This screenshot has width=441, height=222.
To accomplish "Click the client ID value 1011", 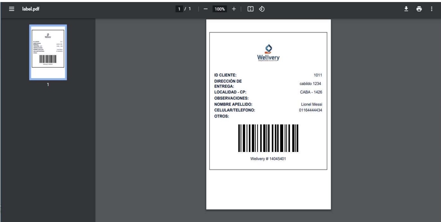I will coord(318,75).
